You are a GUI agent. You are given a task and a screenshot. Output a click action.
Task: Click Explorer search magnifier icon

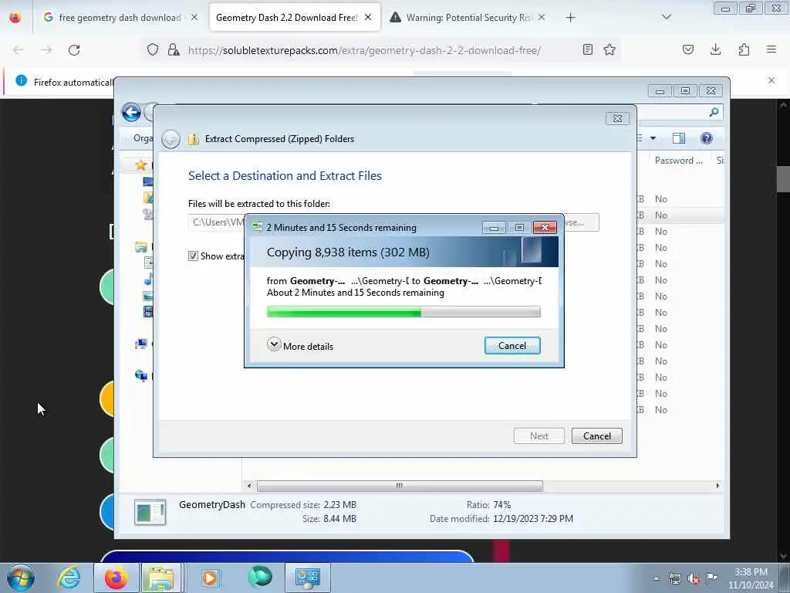point(714,112)
